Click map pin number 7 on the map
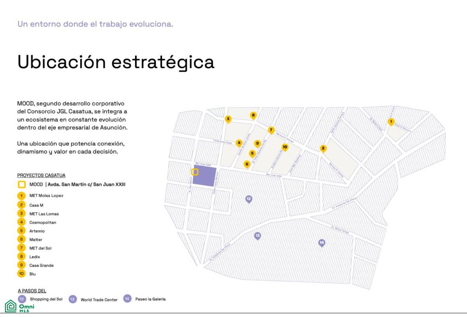Viewport: 467px width, 317px height. (x=271, y=130)
